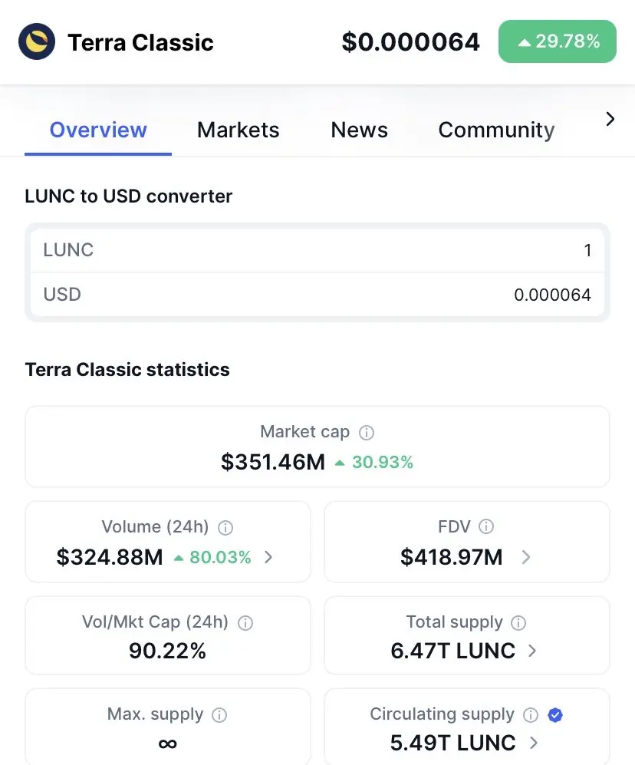Click the $418.97M FDV value
This screenshot has height=765, width=635.
tap(451, 556)
